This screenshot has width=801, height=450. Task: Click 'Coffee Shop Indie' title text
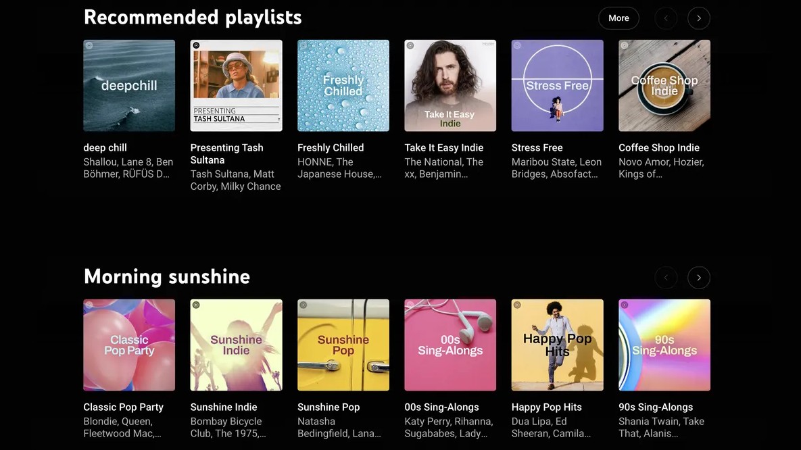tap(659, 147)
